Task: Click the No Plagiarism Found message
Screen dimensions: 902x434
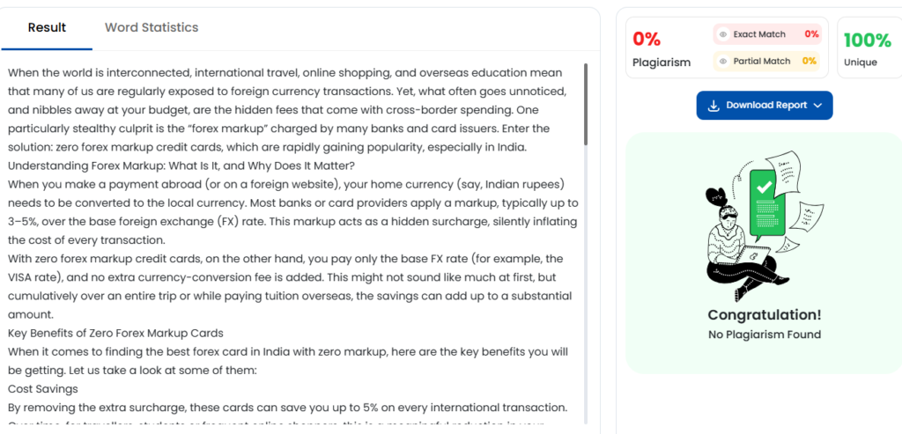Action: (x=764, y=335)
